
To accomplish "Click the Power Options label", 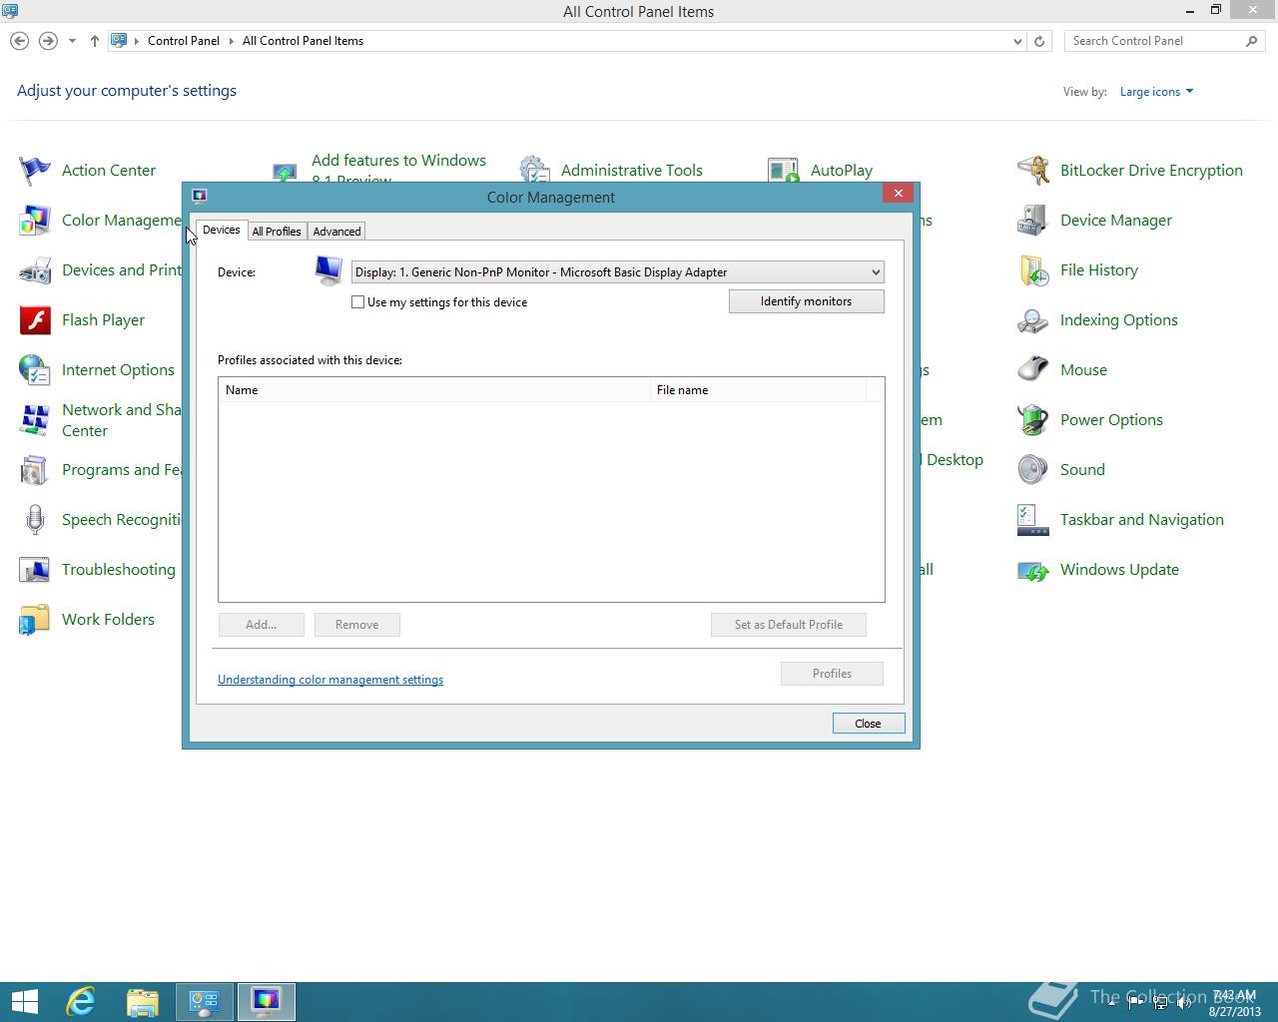I will pyautogui.click(x=1111, y=420).
